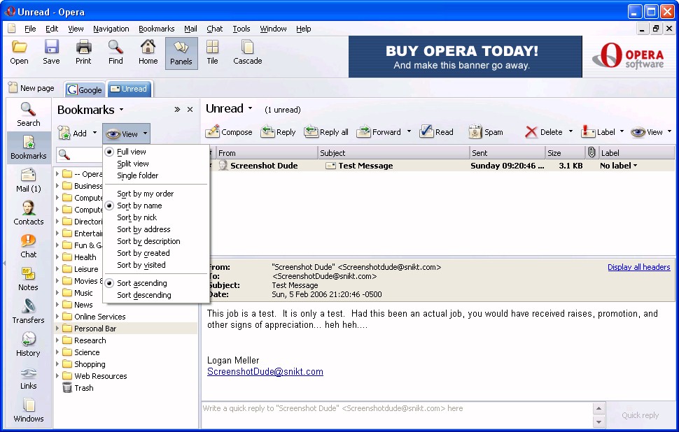
Task: Open the Notes panel
Action: coord(28,278)
